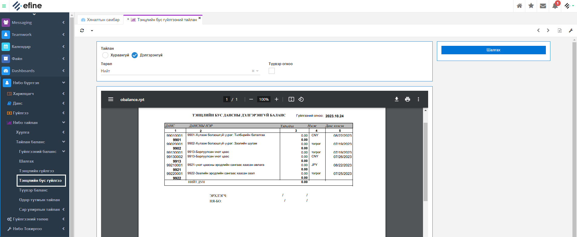Open the Dashboards sidebar item
This screenshot has height=237, width=577.
tap(35, 71)
